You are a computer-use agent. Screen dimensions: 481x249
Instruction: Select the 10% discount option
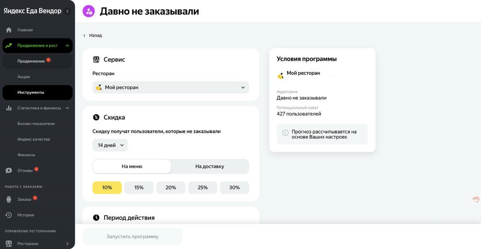[x=107, y=188]
